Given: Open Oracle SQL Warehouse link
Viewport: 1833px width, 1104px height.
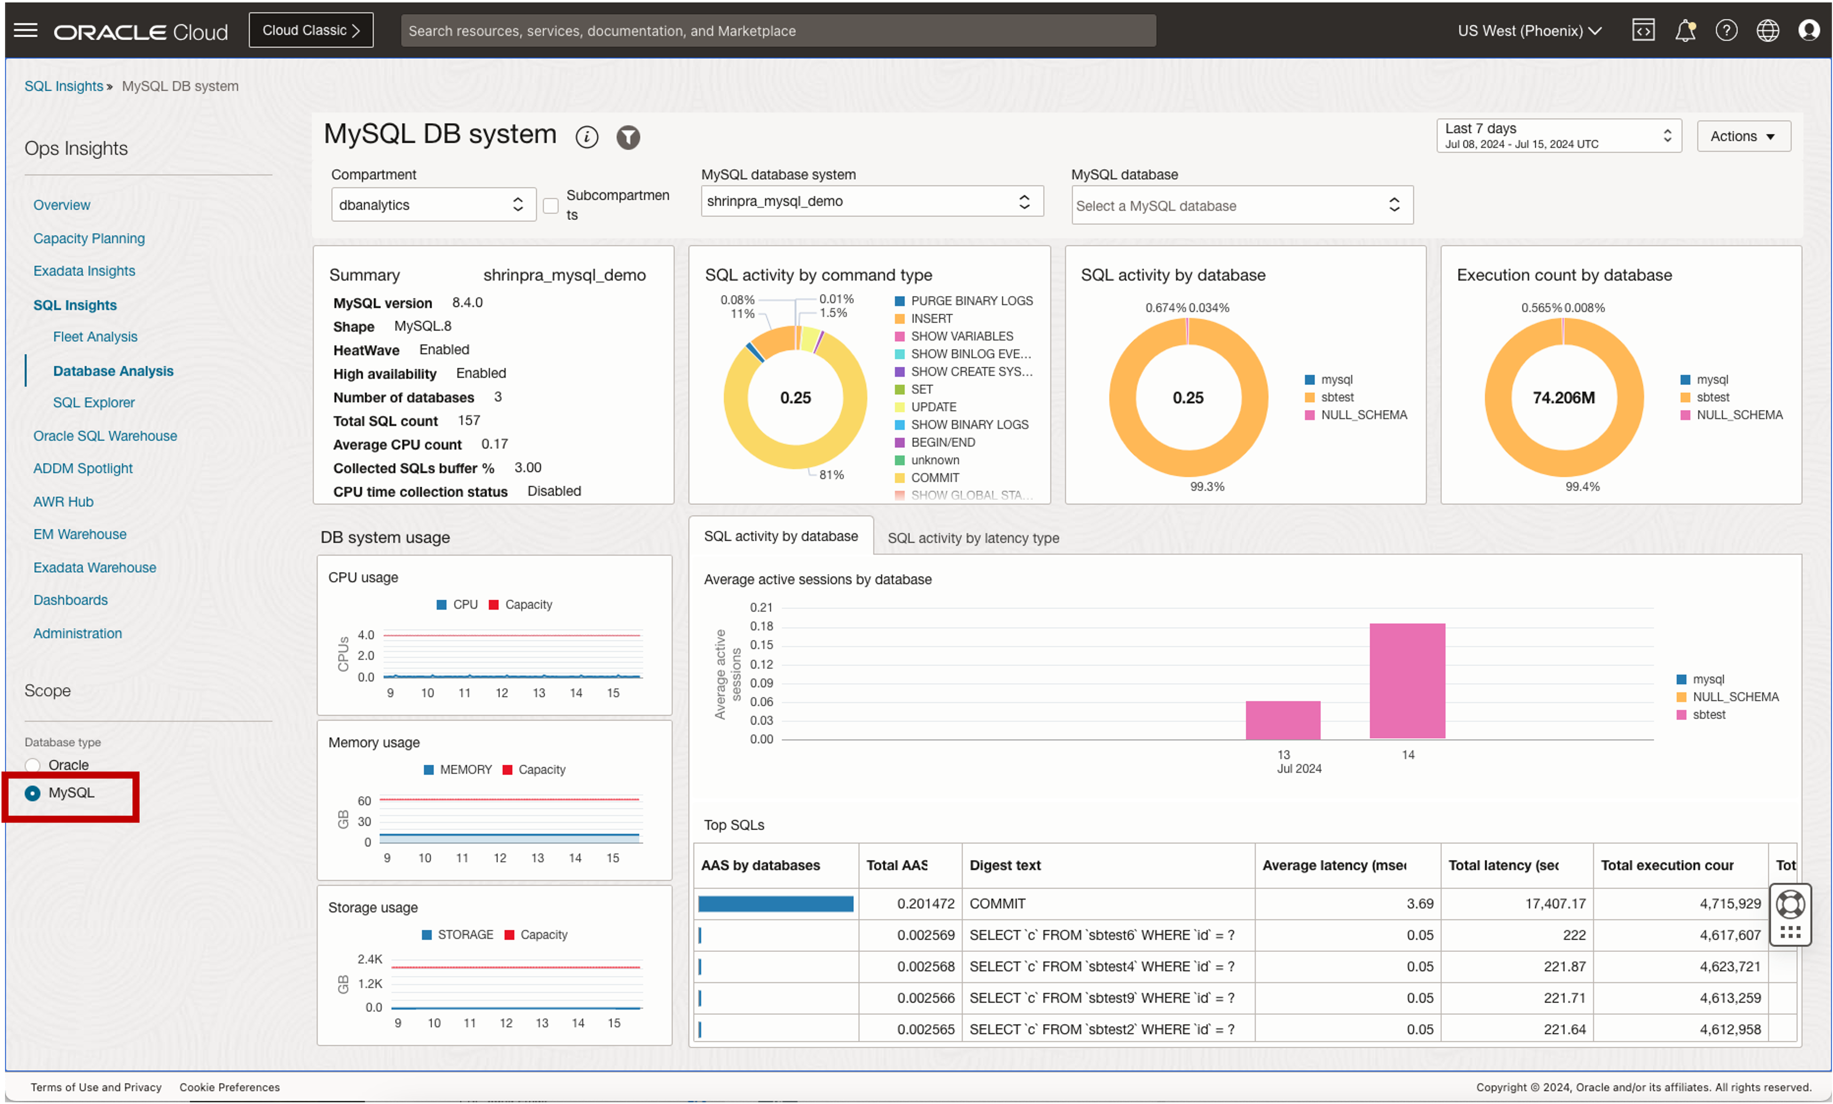Looking at the screenshot, I should pyautogui.click(x=105, y=436).
